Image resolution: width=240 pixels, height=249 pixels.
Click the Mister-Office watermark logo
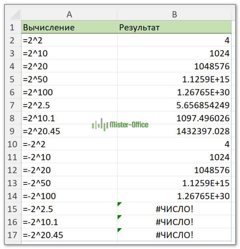(x=120, y=125)
